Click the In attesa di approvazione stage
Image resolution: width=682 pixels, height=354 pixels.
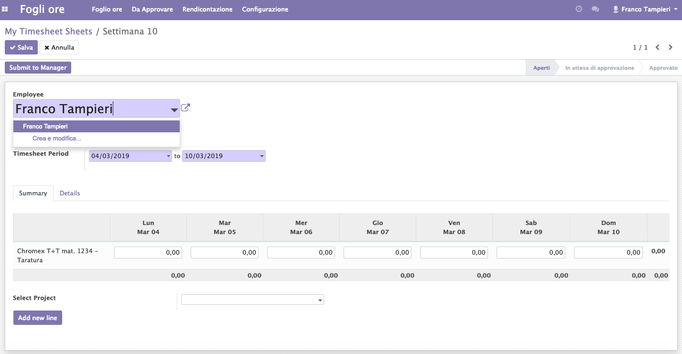(x=599, y=68)
